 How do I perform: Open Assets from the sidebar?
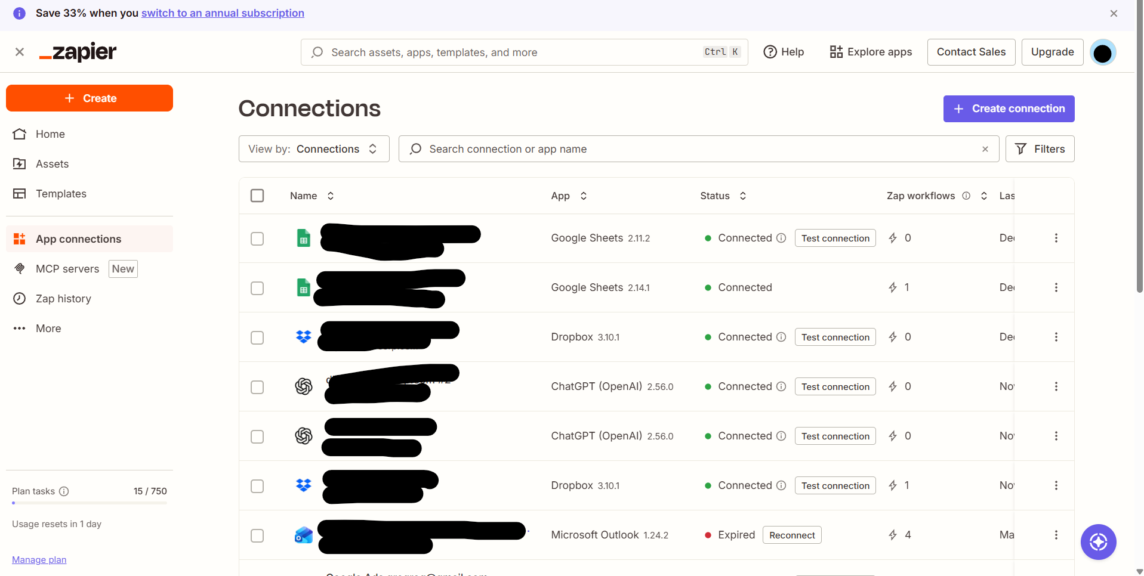(90, 164)
